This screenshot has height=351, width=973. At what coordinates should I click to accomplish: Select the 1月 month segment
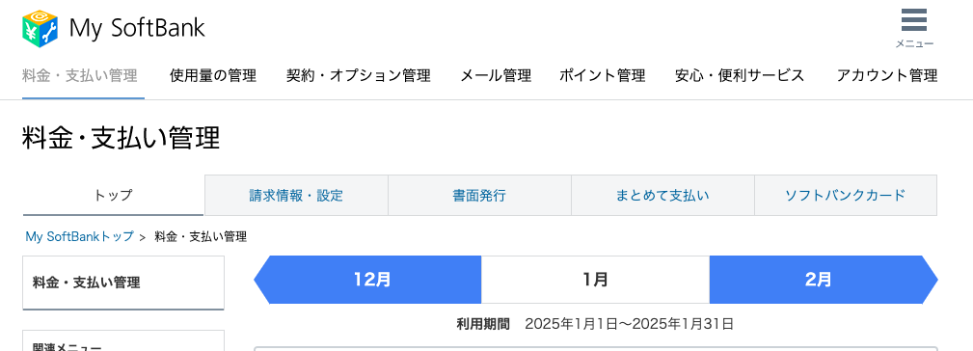(595, 280)
